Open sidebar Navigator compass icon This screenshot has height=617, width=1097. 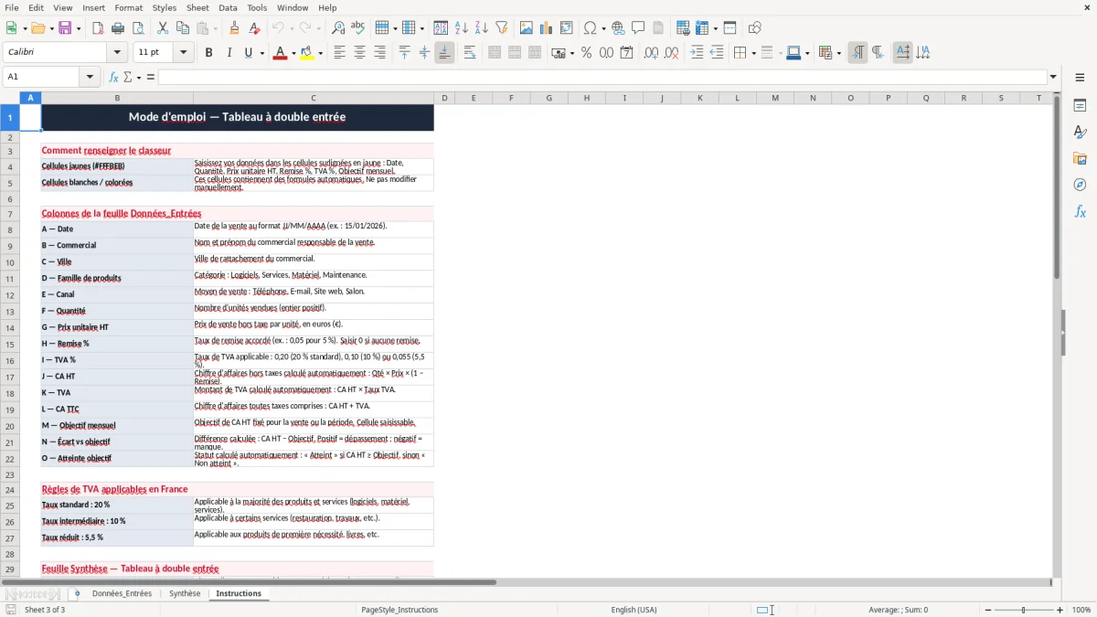[x=1080, y=186]
